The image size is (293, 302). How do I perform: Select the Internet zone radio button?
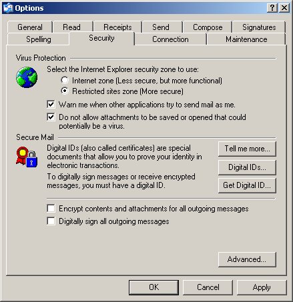click(65, 80)
